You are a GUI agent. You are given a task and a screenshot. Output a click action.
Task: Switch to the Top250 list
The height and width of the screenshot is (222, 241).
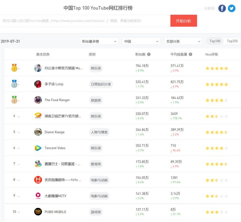tap(232, 41)
